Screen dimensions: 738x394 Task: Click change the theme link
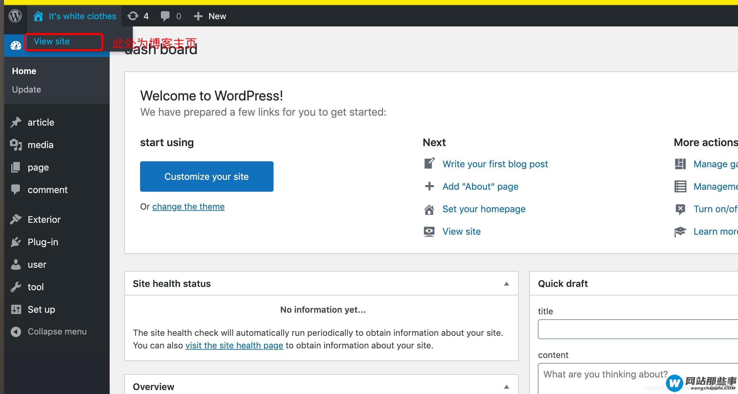click(x=188, y=207)
